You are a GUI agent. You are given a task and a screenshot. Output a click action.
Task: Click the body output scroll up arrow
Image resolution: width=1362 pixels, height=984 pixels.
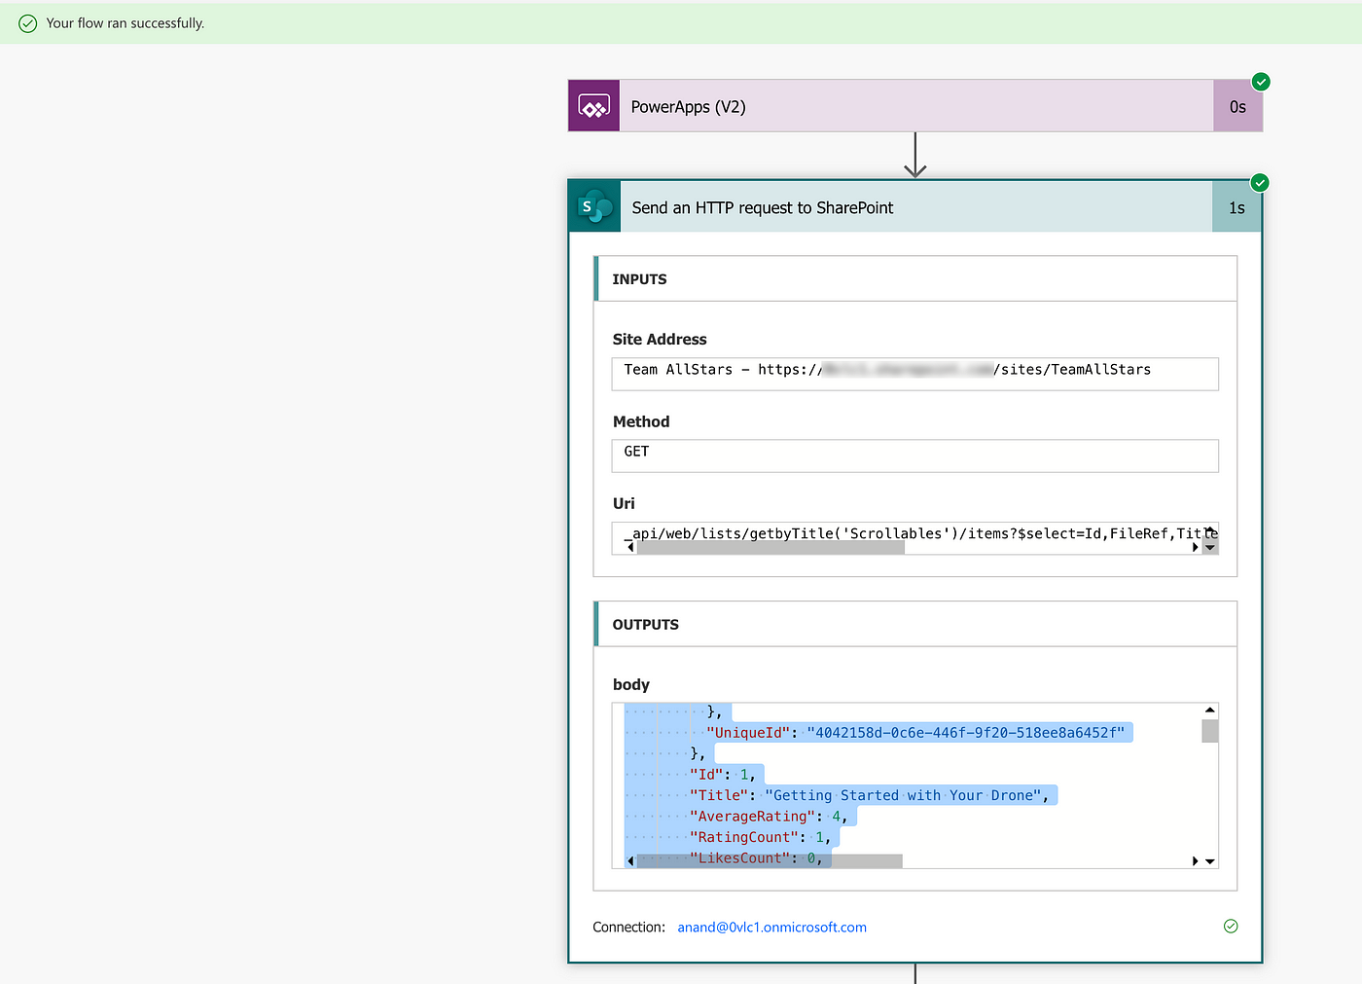tap(1210, 711)
